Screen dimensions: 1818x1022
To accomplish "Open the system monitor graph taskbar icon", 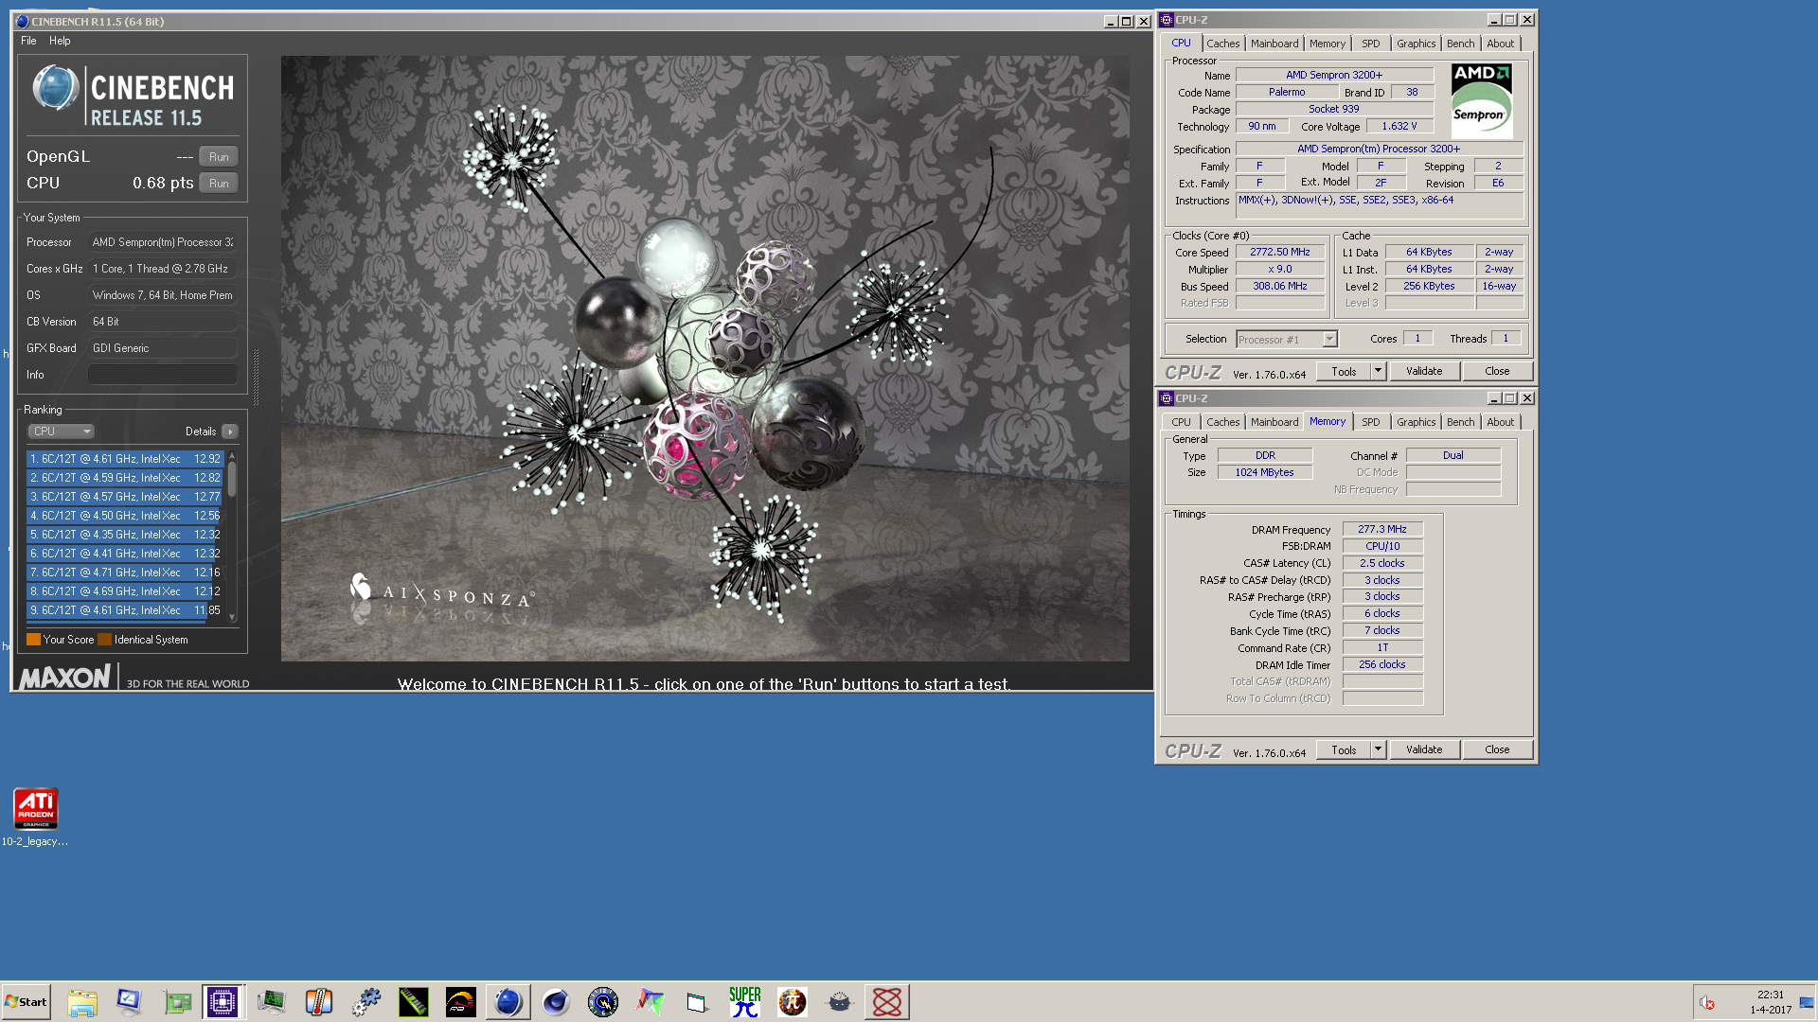I will pos(272,1002).
